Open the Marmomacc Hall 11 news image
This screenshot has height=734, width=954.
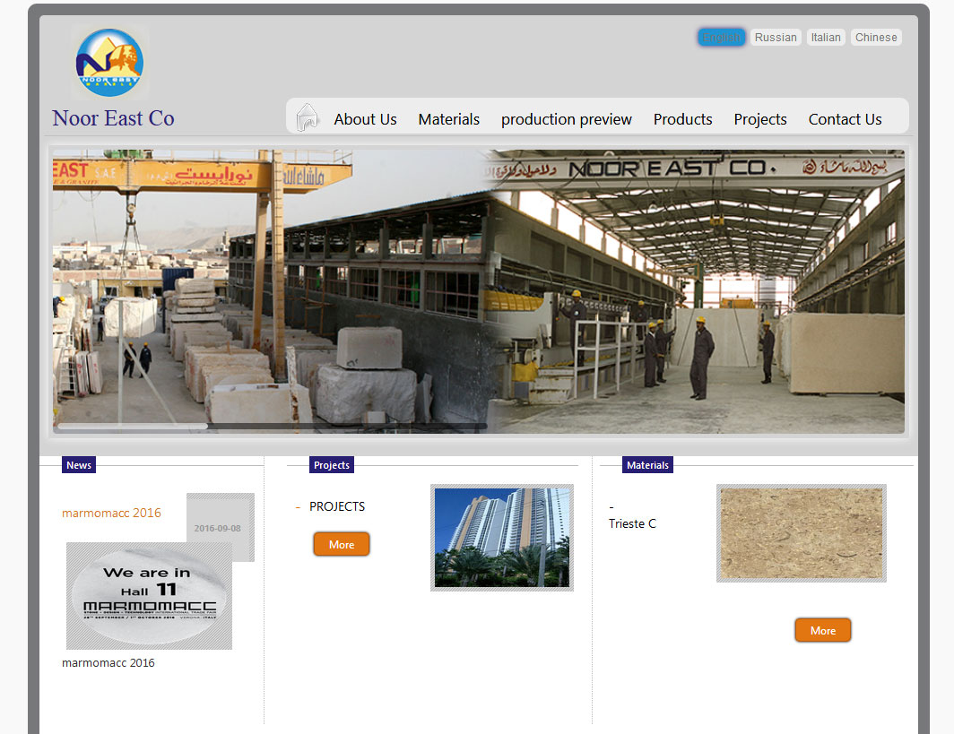pos(149,596)
